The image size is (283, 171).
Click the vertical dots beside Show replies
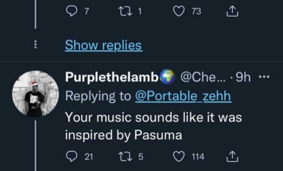pos(36,45)
